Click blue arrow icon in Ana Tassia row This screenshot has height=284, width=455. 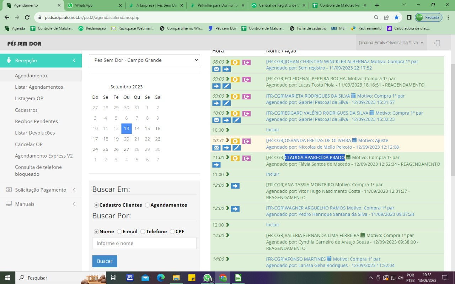coord(235,186)
